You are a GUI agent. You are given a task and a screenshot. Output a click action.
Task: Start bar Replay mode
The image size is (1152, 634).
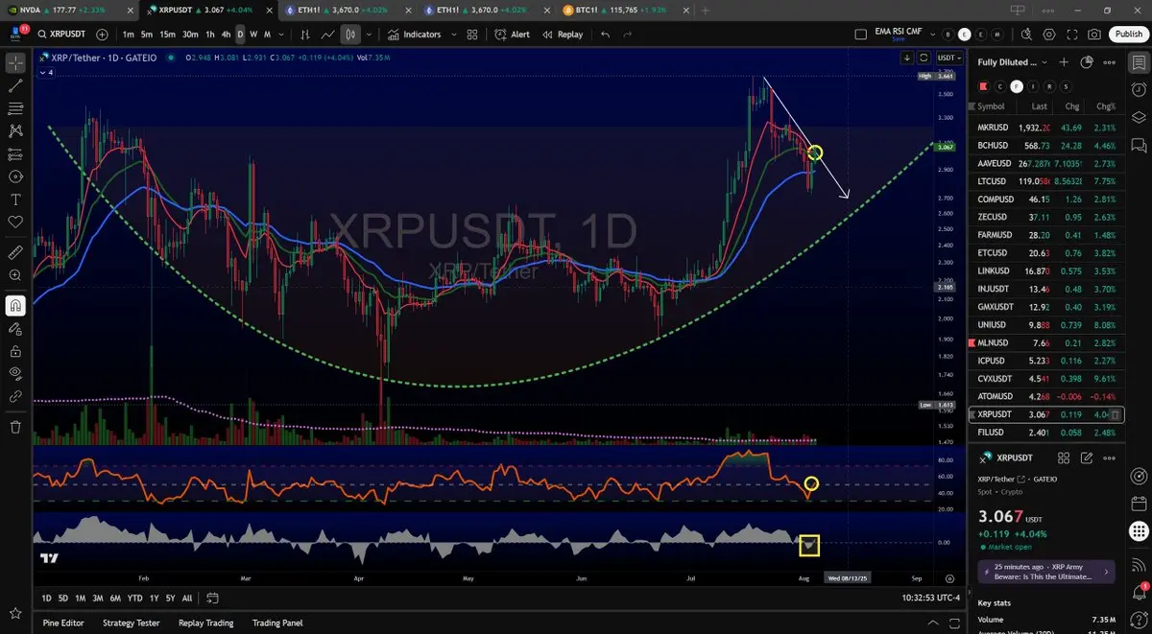tap(563, 34)
